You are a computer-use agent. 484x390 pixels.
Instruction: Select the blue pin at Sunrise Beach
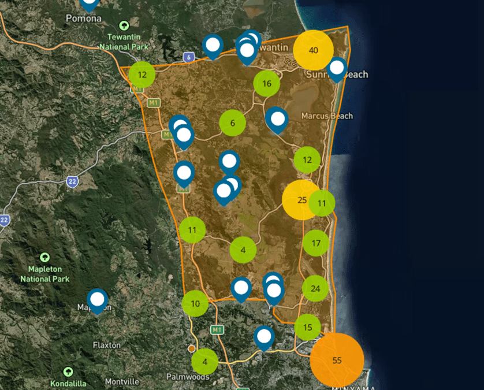[337, 68]
